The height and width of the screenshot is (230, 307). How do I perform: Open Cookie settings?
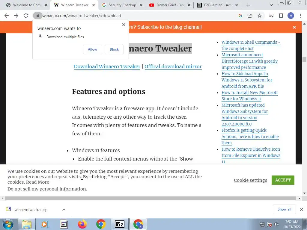250,180
